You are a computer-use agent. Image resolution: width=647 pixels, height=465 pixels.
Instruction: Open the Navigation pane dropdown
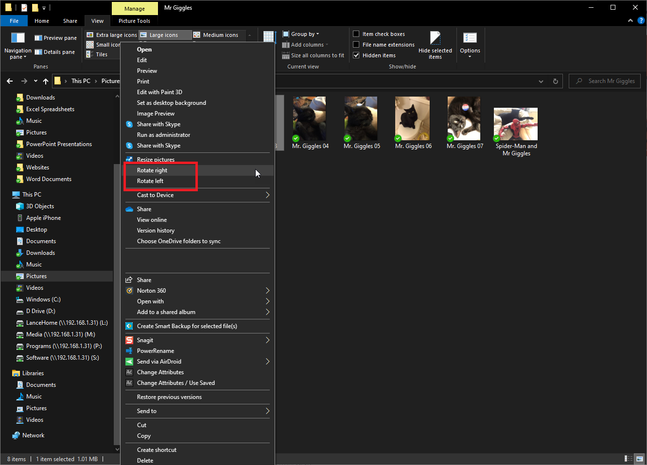(x=17, y=45)
